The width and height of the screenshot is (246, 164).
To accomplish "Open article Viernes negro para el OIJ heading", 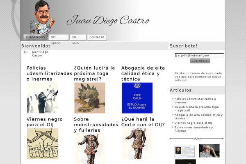I will pos(45,122).
